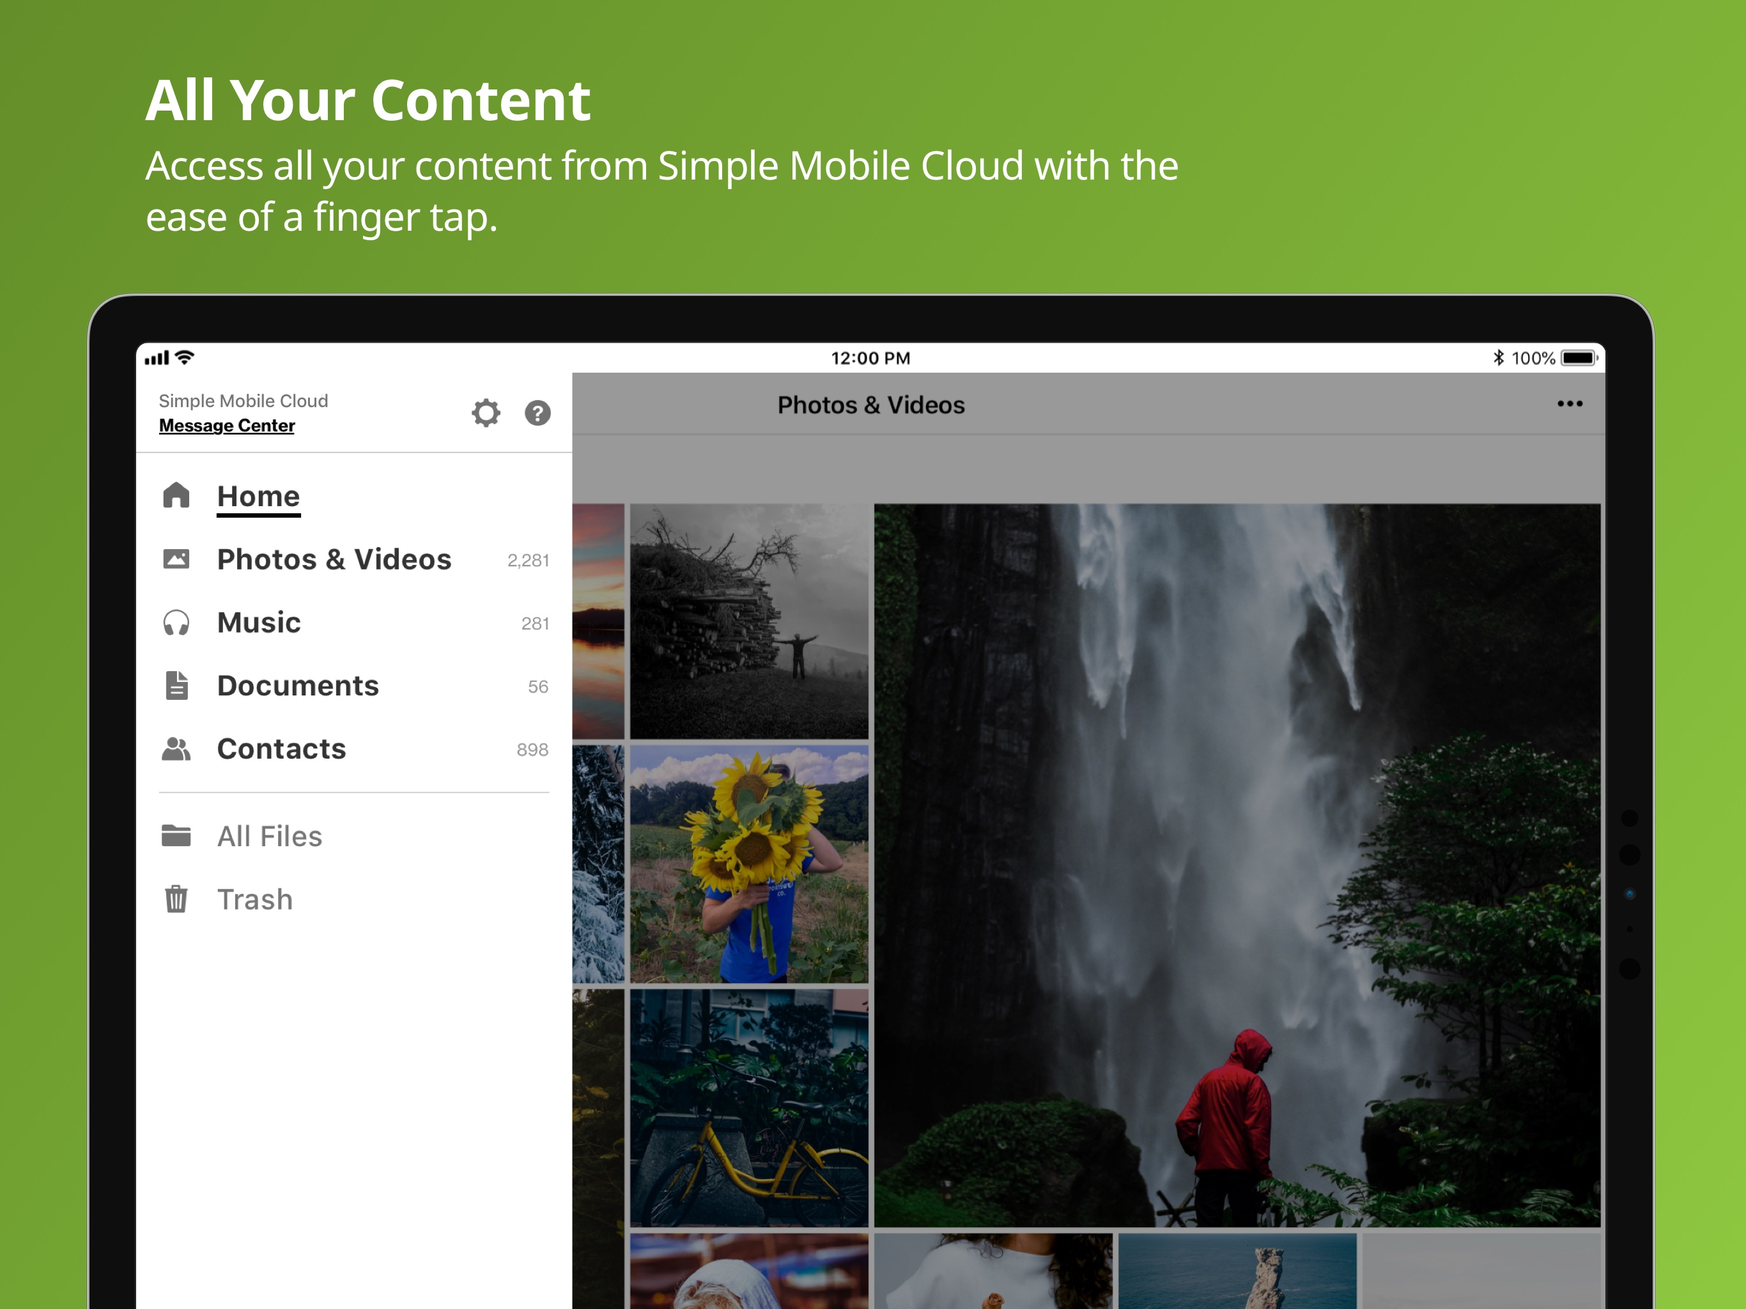The width and height of the screenshot is (1746, 1309).
Task: Select the Music menu entry
Action: 259,623
